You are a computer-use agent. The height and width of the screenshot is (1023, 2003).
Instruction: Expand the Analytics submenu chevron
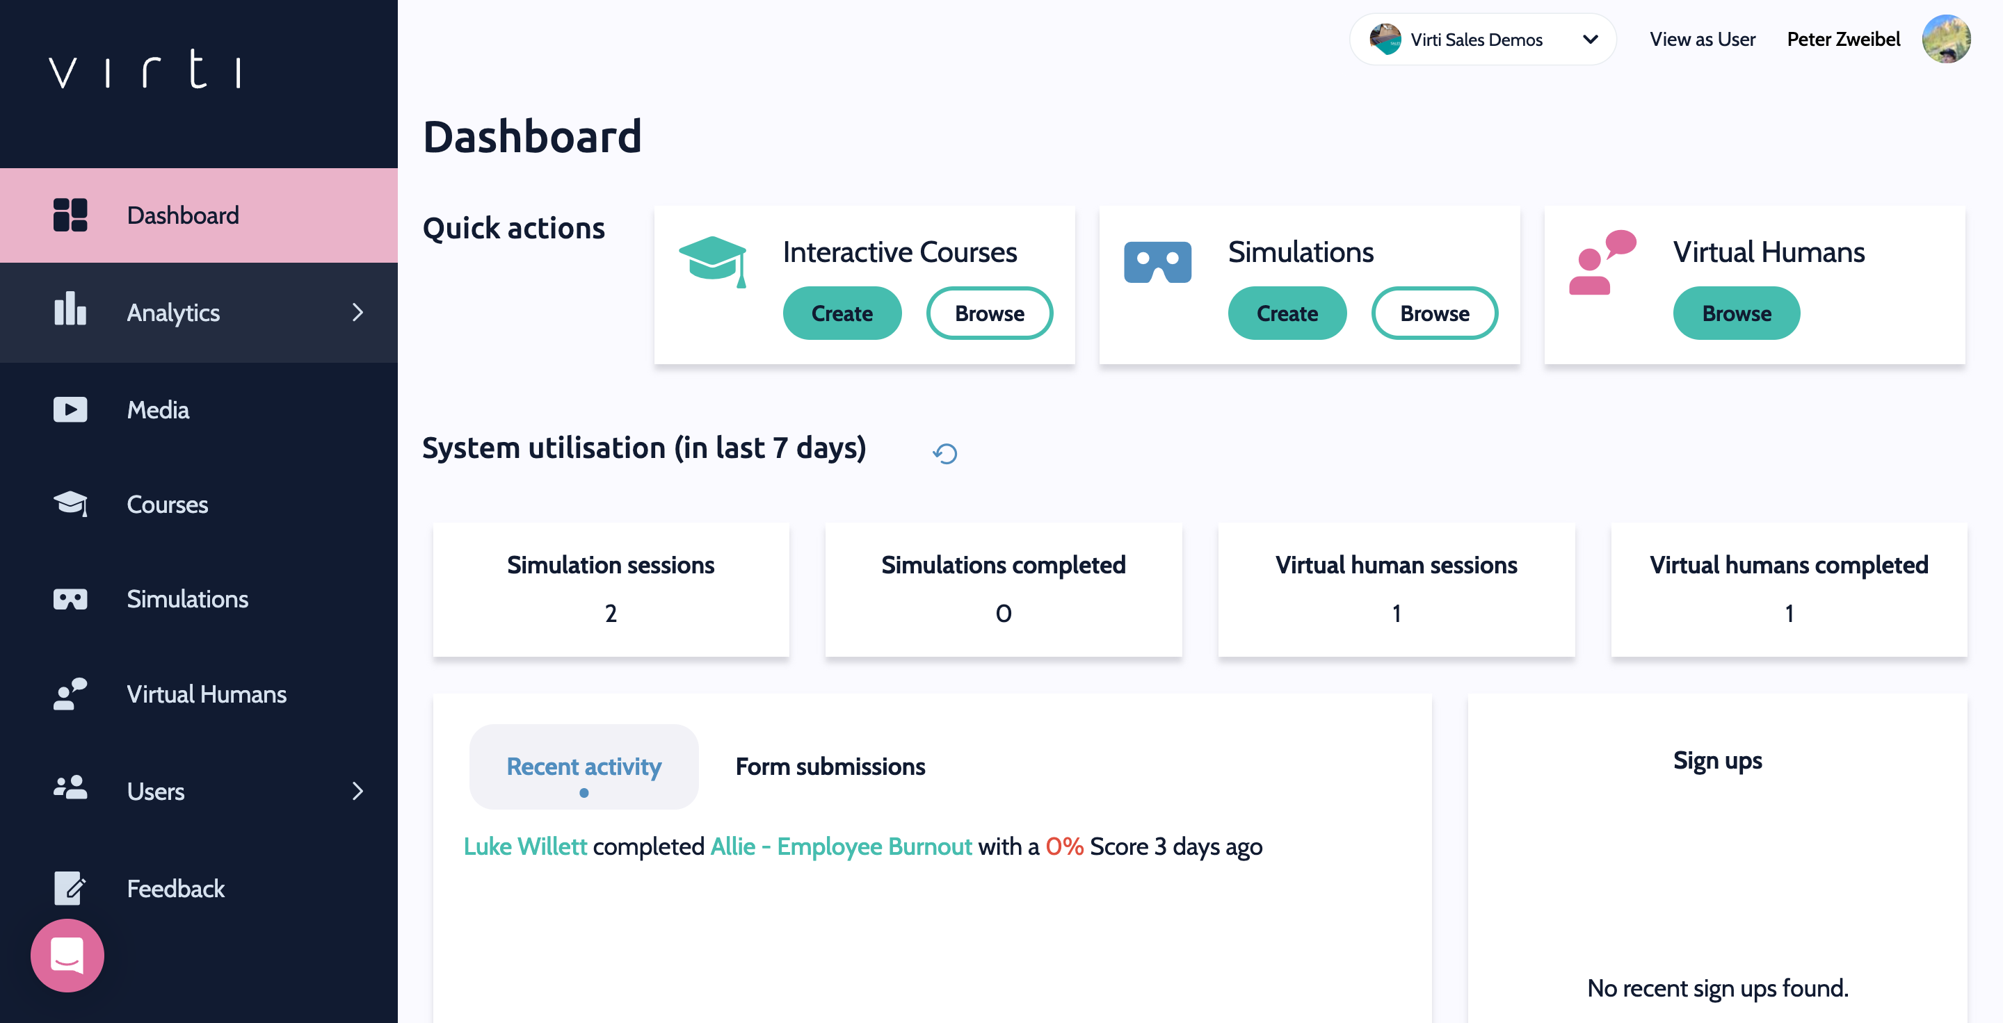(x=357, y=312)
